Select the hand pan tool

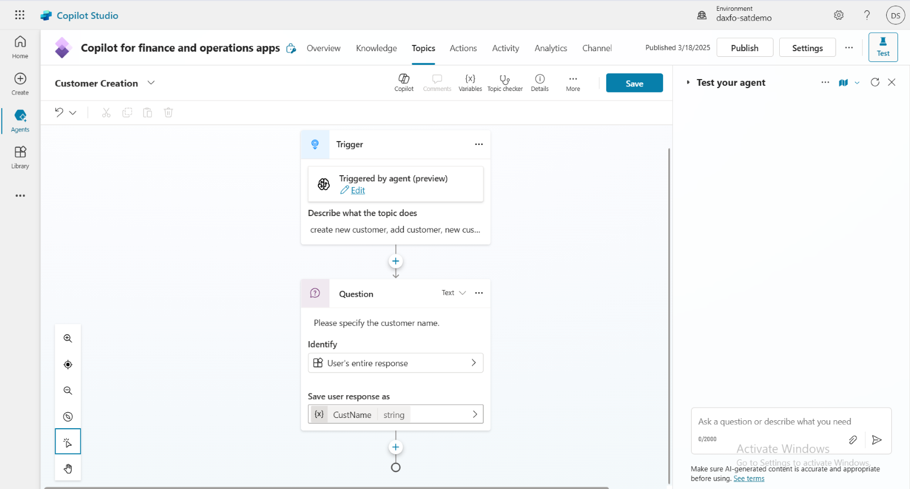(68, 469)
